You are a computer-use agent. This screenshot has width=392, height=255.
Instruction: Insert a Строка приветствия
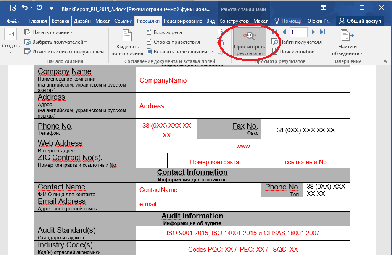pyautogui.click(x=173, y=42)
